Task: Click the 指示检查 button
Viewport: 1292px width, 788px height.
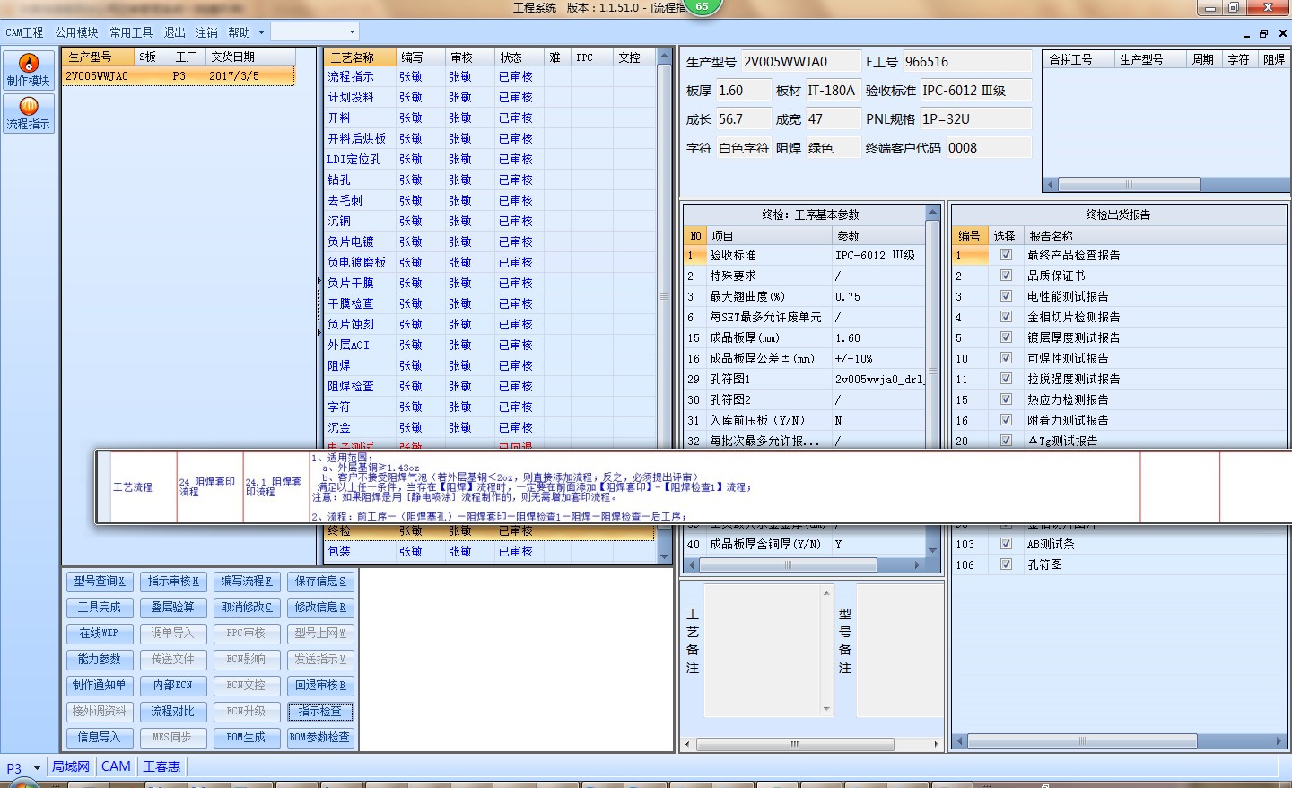Action: 320,712
